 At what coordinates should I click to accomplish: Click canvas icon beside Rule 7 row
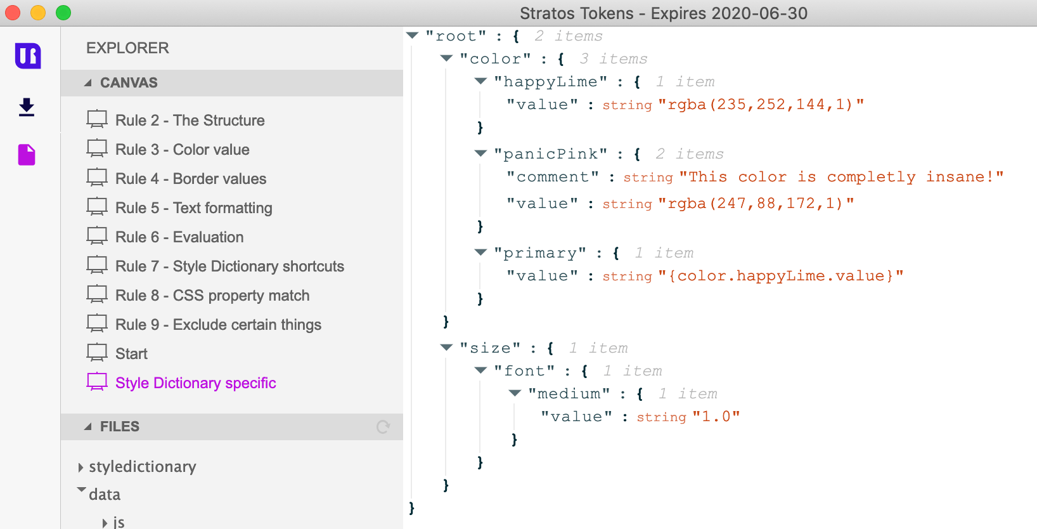click(x=97, y=265)
